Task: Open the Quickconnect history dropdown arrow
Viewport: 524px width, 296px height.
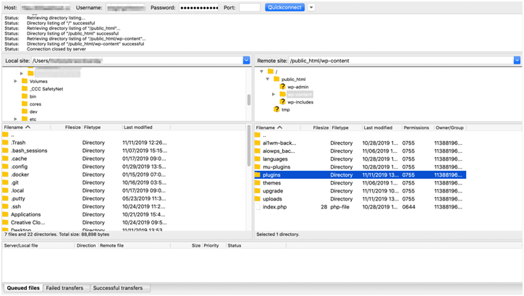Action: 311,7
